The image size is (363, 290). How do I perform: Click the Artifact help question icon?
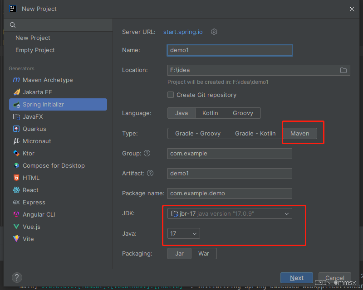click(x=150, y=173)
